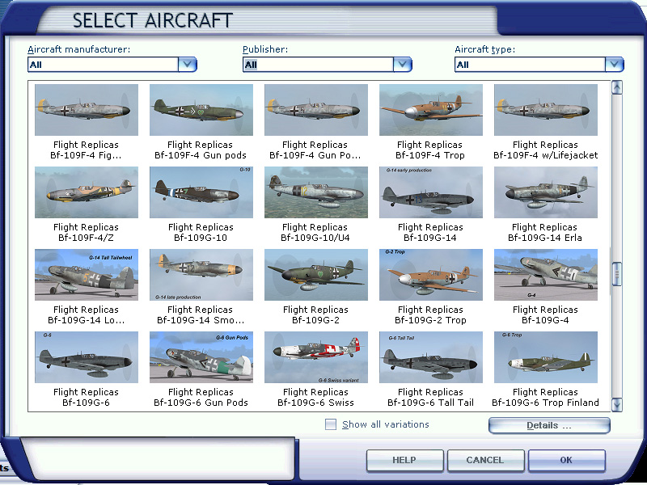Cancel the aircraft selection

click(485, 460)
